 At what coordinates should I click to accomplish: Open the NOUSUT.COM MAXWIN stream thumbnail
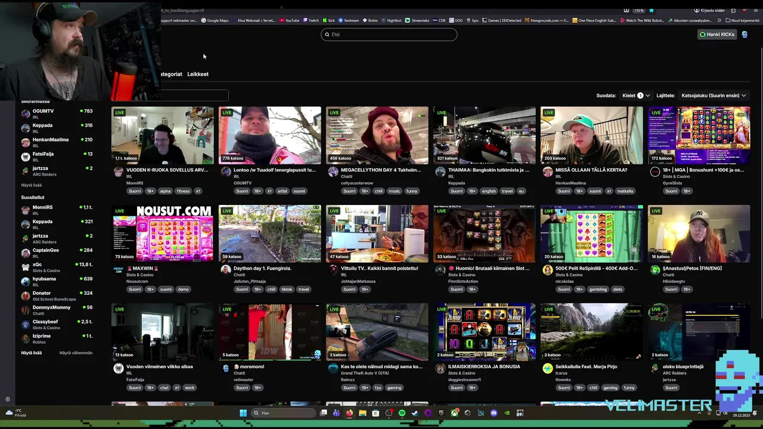(x=162, y=234)
